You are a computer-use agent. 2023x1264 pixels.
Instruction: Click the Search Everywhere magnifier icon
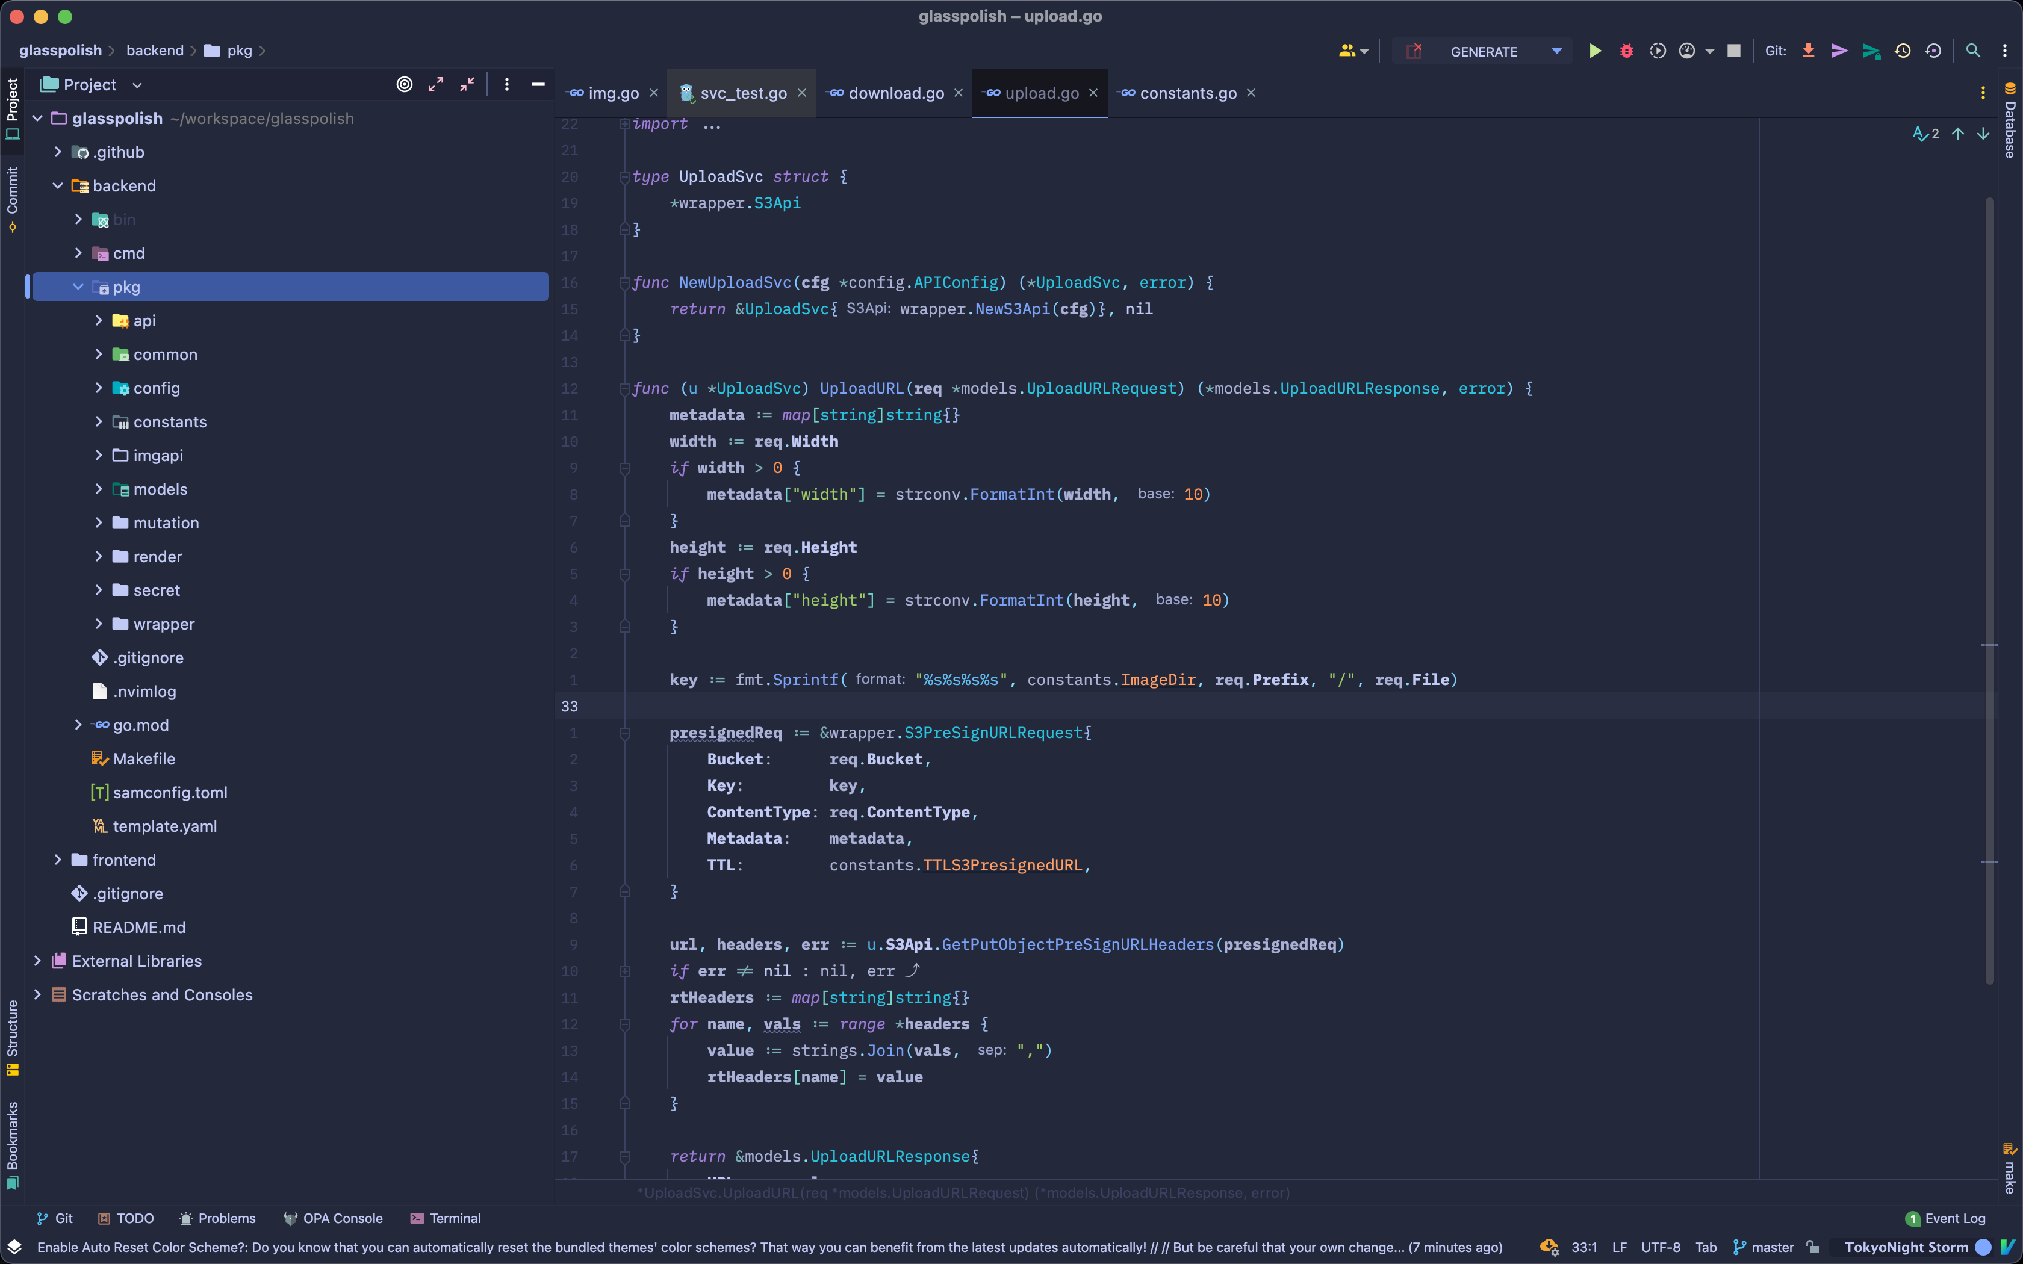(x=1972, y=51)
